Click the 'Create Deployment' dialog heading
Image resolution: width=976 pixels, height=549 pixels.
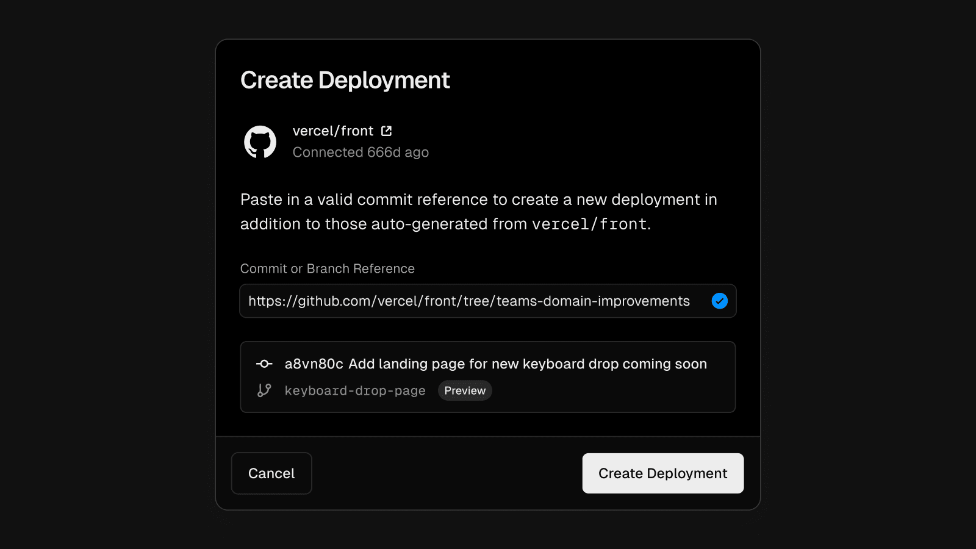345,81
